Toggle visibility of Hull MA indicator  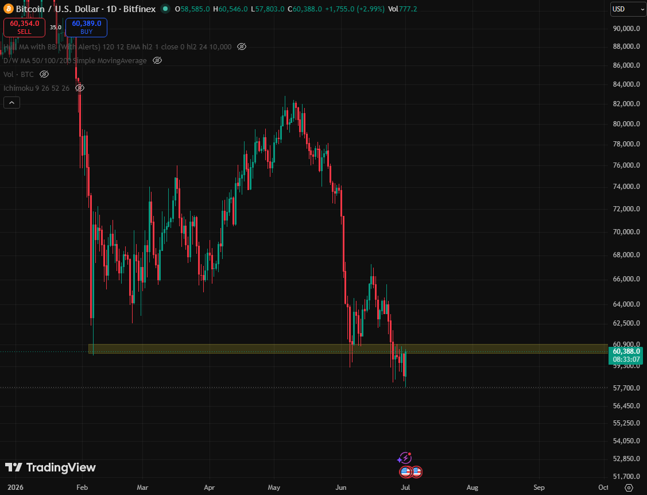pos(242,47)
